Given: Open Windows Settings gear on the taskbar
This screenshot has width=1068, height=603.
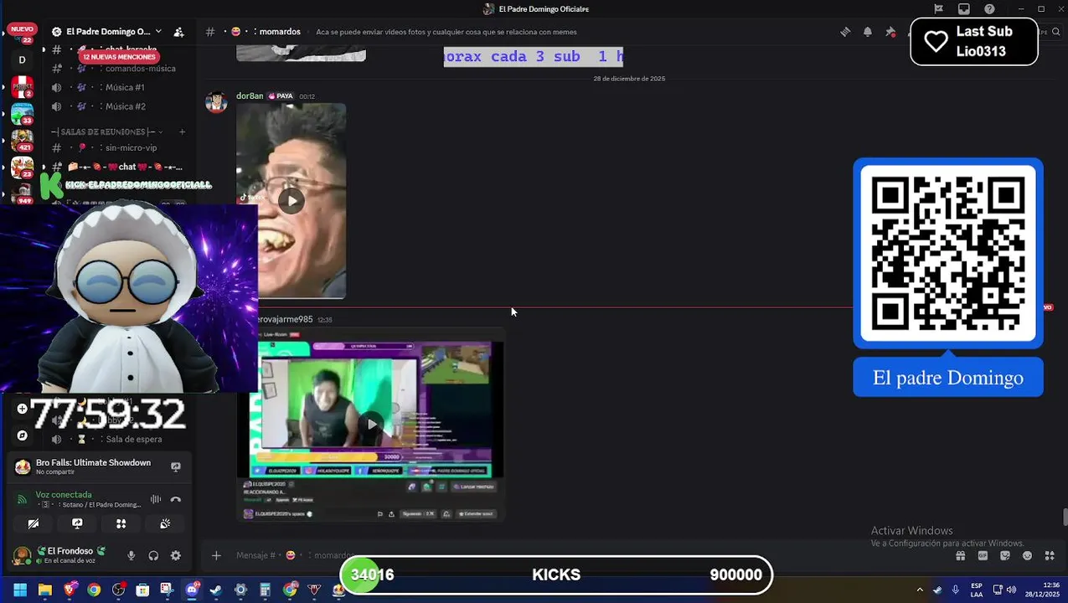Looking at the screenshot, I should pyautogui.click(x=240, y=590).
